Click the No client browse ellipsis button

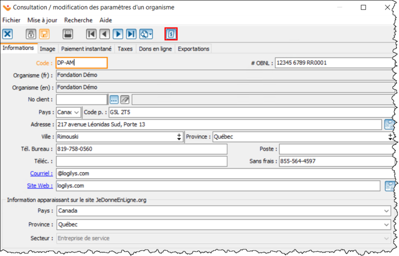pos(114,100)
